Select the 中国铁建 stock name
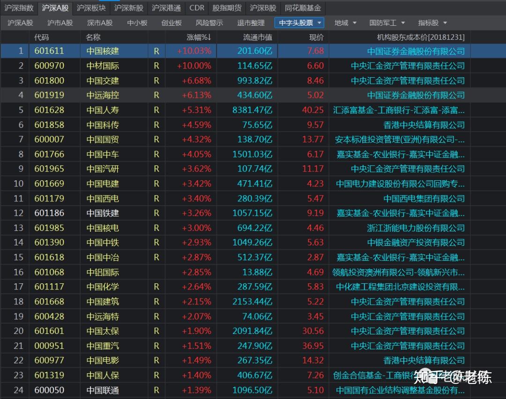Screen dimensions: 506x399 tap(103, 213)
